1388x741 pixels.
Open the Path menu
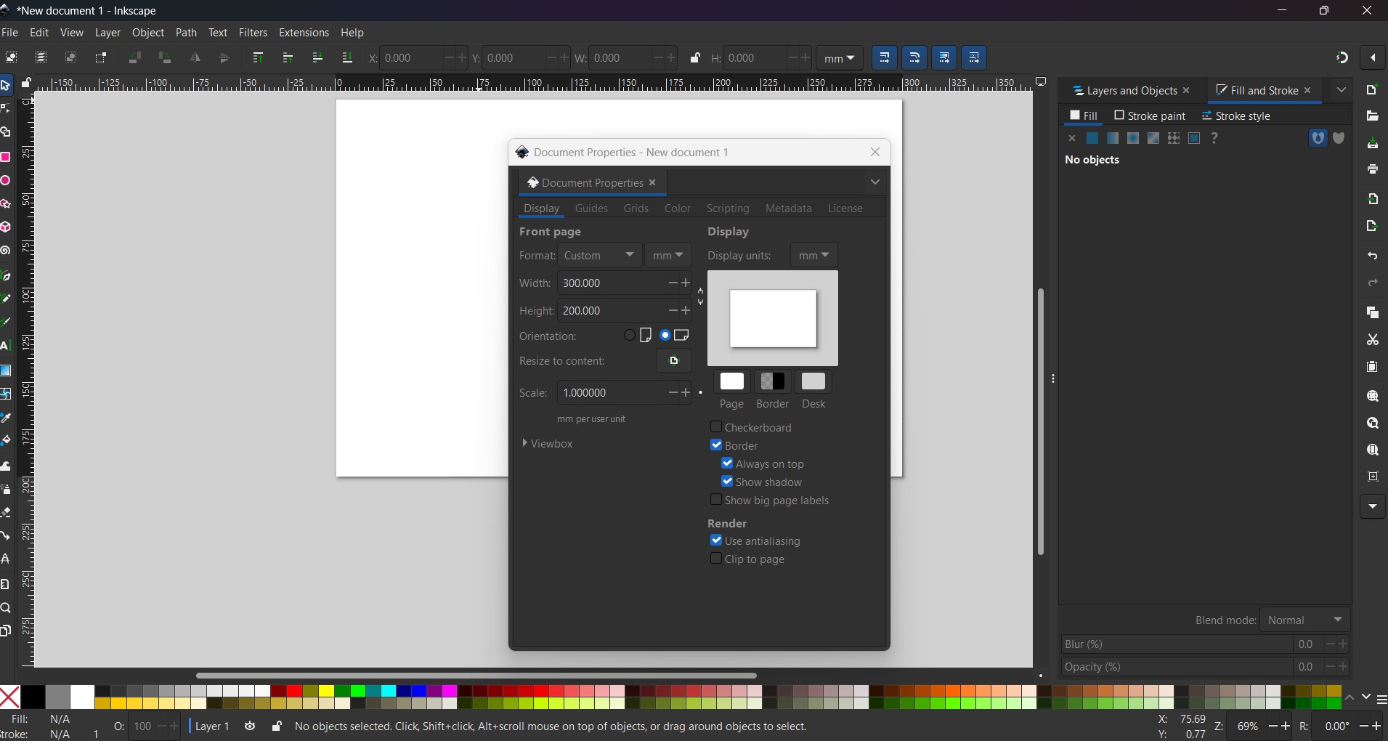[x=186, y=33]
